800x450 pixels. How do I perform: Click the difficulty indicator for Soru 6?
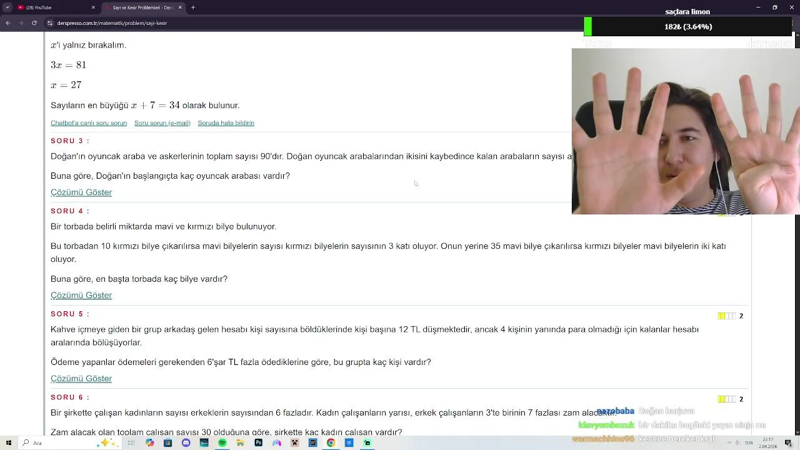(727, 399)
